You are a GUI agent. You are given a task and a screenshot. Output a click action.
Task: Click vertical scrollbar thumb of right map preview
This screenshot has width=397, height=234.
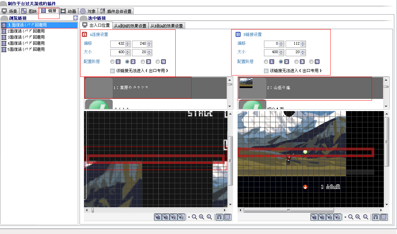(387, 142)
